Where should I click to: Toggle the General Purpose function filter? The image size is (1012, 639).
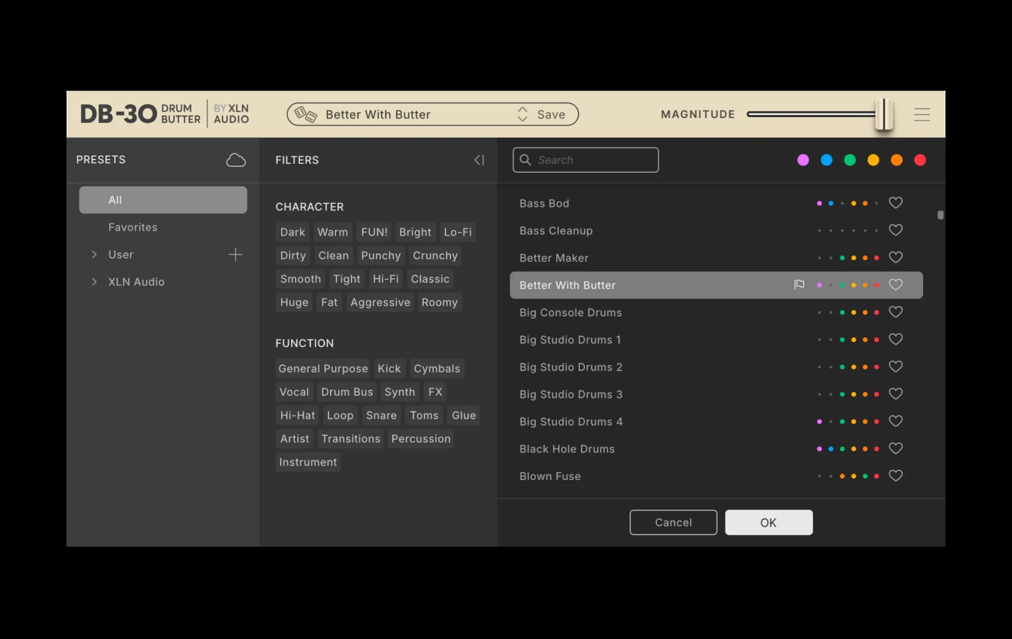323,369
